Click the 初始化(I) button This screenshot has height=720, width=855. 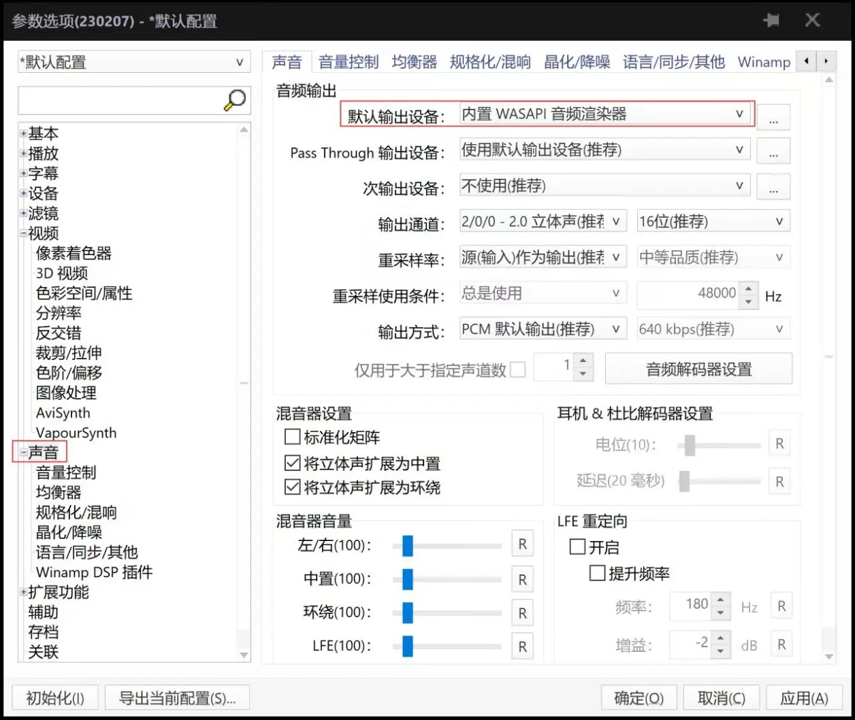54,698
